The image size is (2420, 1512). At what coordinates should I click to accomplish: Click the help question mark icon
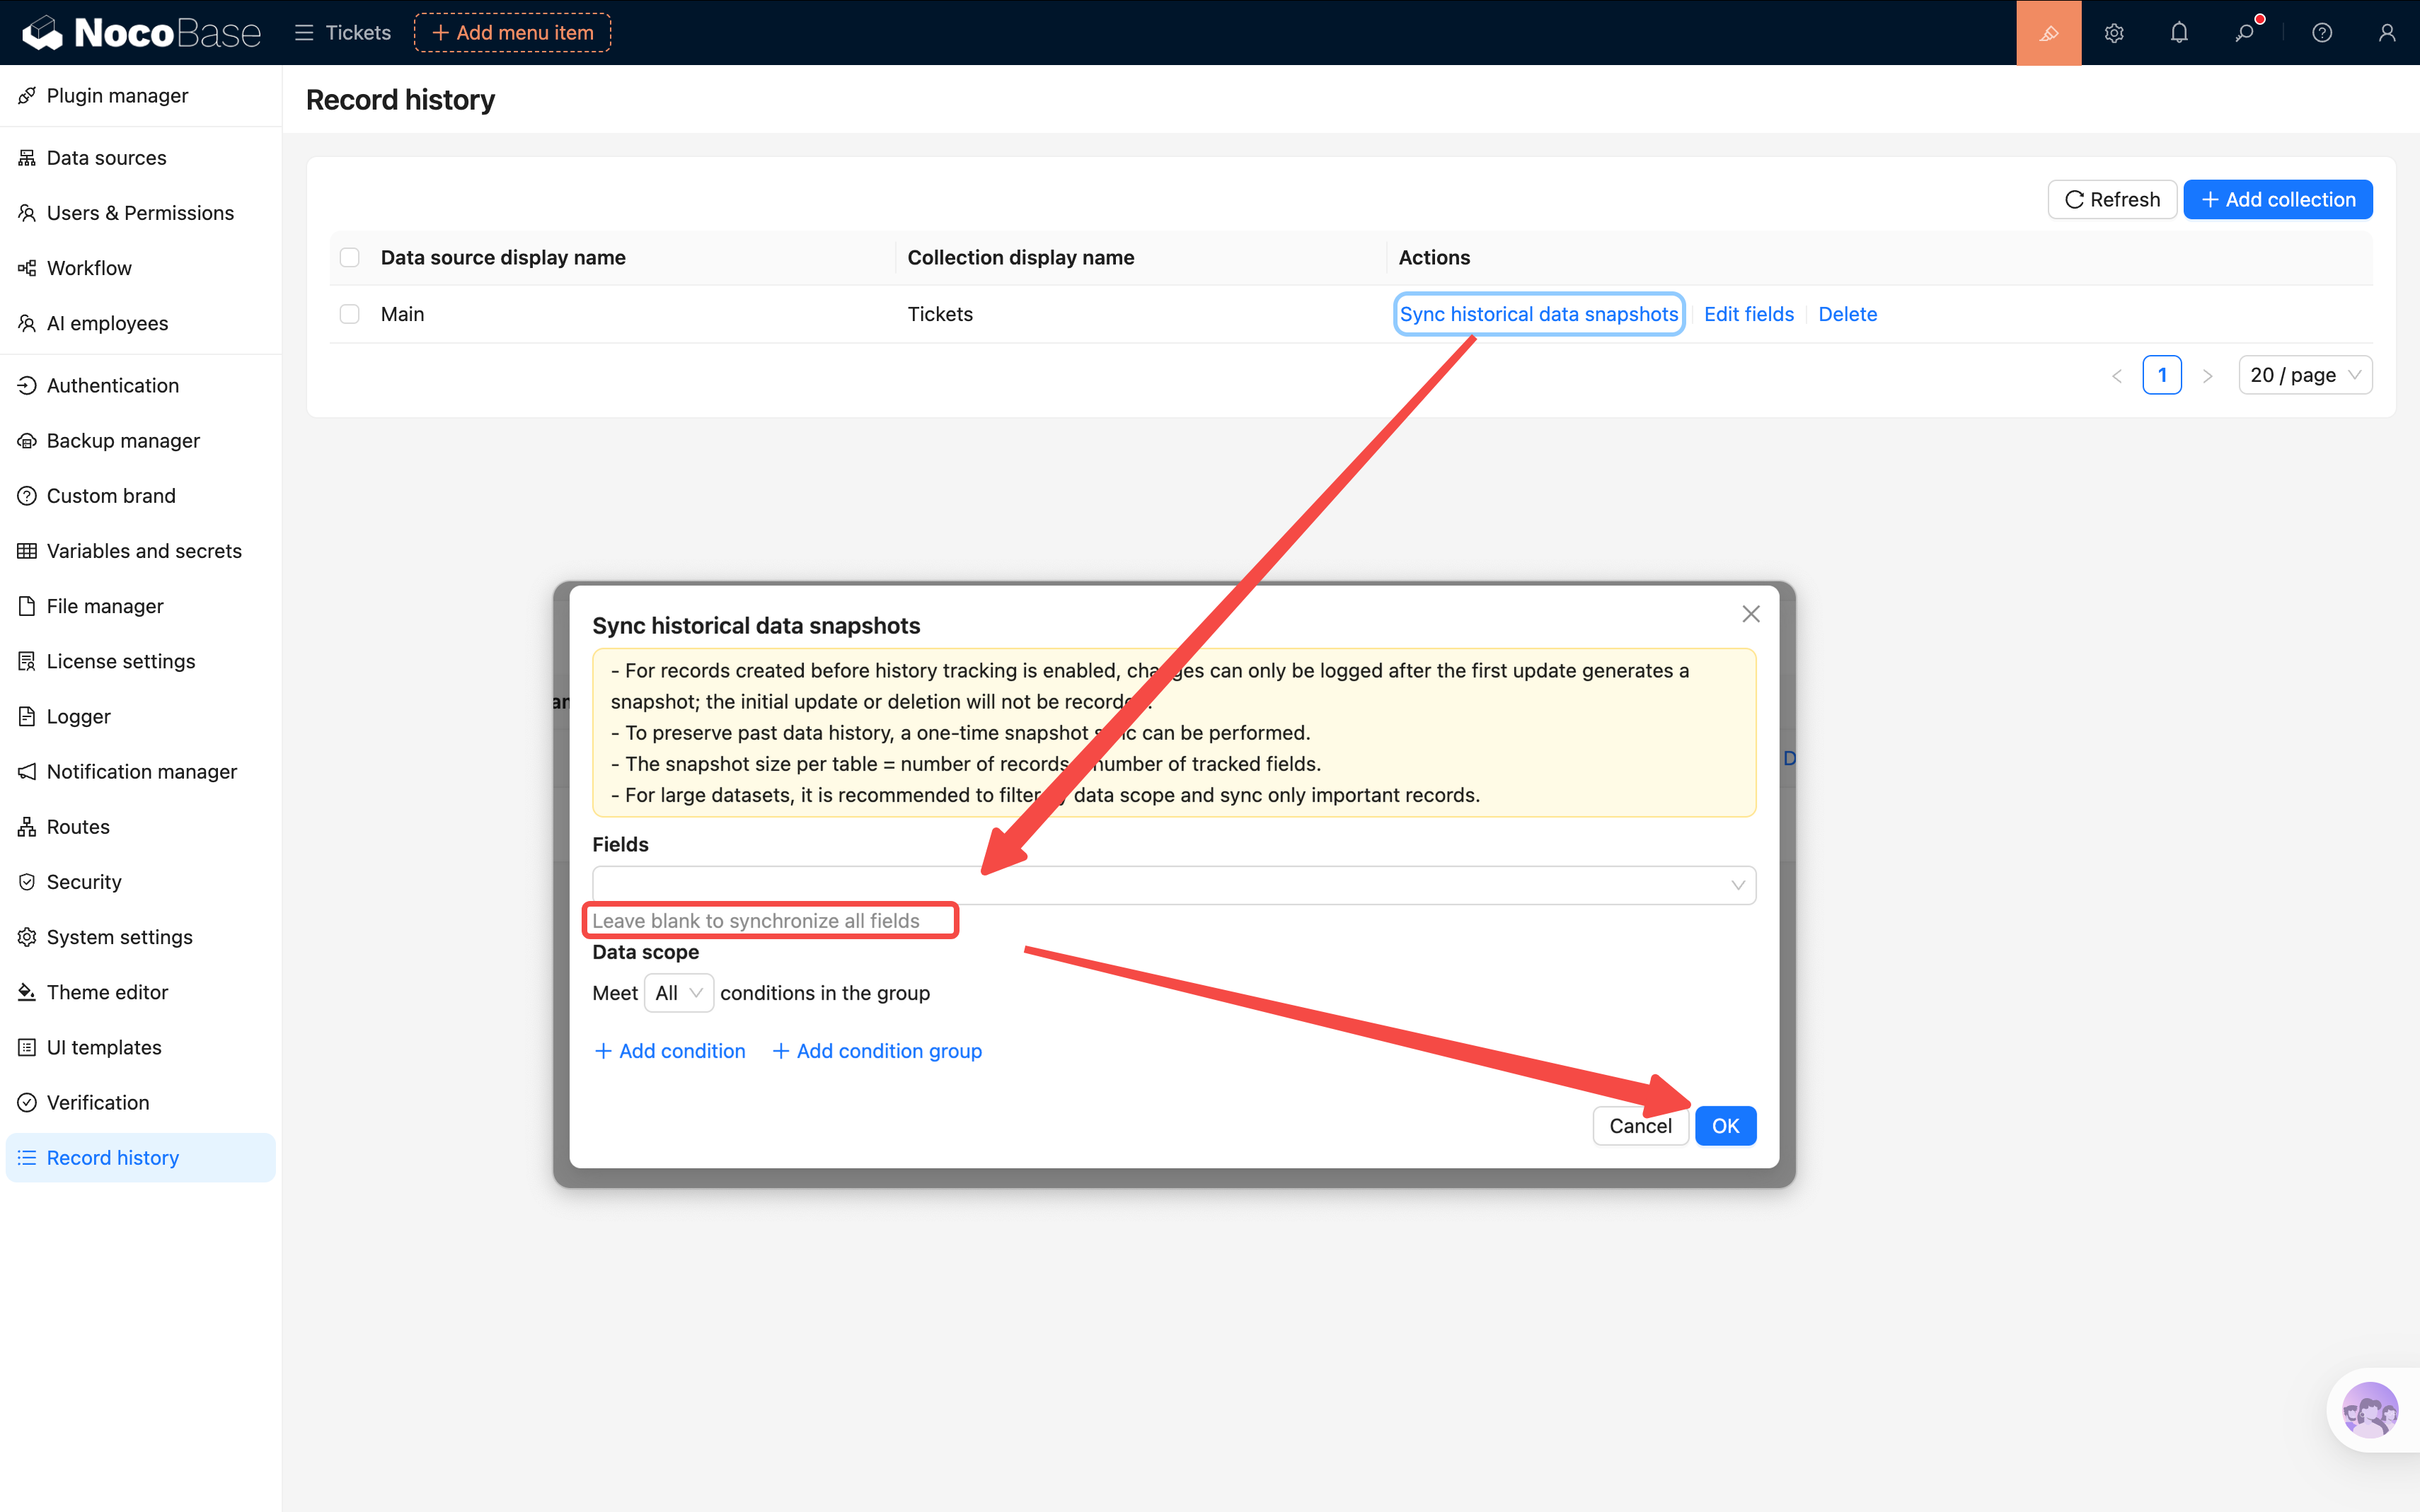pos(2322,33)
